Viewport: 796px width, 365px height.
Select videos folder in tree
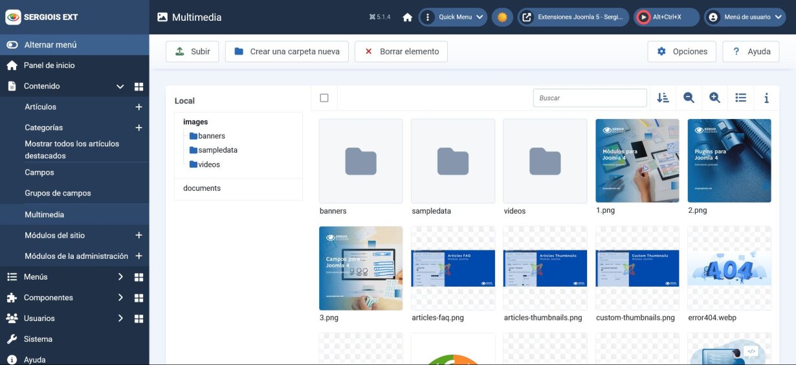click(205, 164)
